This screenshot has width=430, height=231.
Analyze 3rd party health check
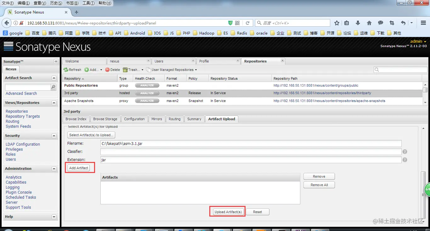(147, 93)
